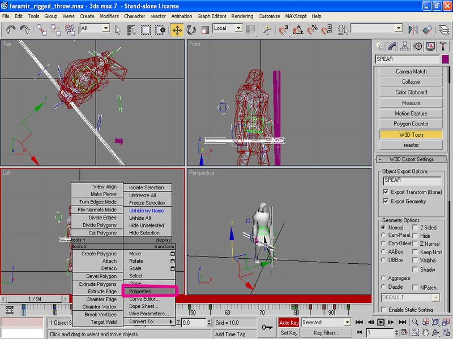453x339 pixels.
Task: Click the Rectangular Selection Region icon
Action: click(146, 30)
